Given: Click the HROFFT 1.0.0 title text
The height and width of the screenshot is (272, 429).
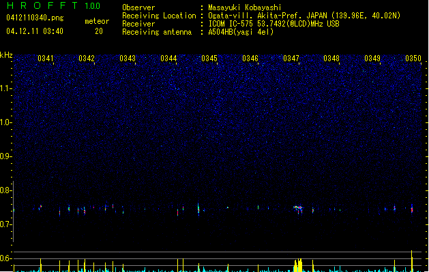Looking at the screenshot, I should 54,5.
